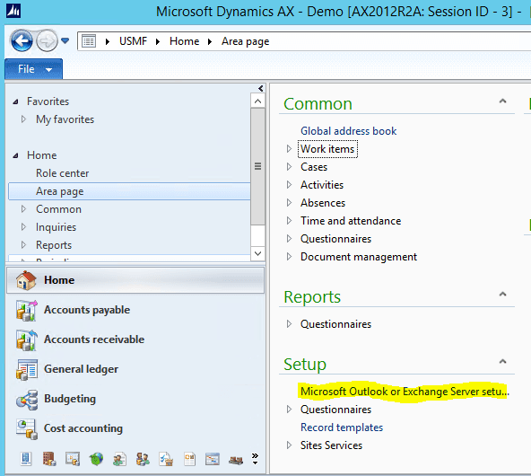Click the navigation tree scroll-up arrow
Viewport: 531px width, 476px height.
pos(257,101)
